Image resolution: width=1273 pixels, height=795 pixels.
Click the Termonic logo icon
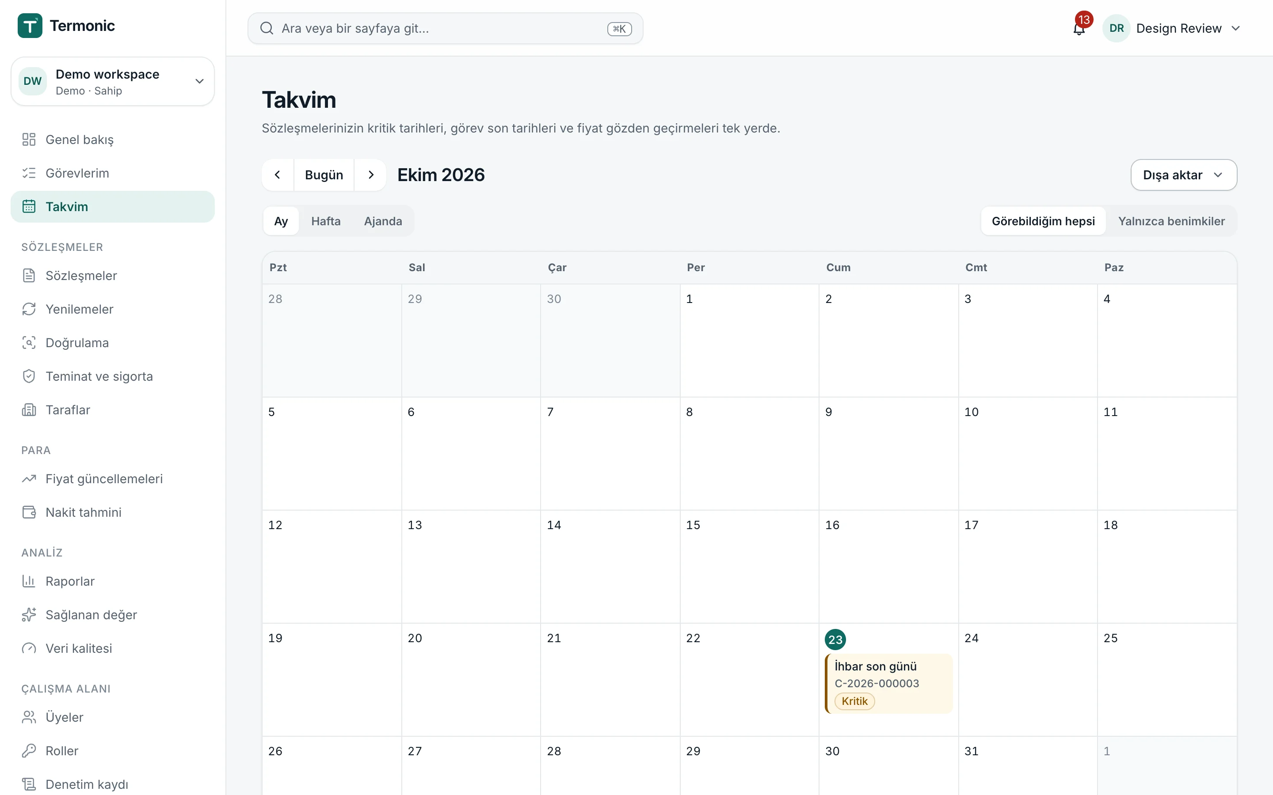30,25
